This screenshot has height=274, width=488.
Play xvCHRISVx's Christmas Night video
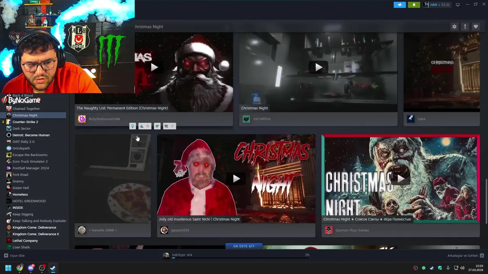click(x=318, y=67)
